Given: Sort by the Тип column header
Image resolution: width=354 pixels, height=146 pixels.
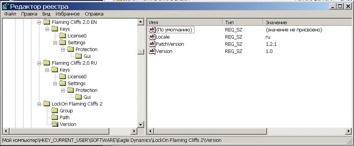Looking at the screenshot, I should coord(243,22).
